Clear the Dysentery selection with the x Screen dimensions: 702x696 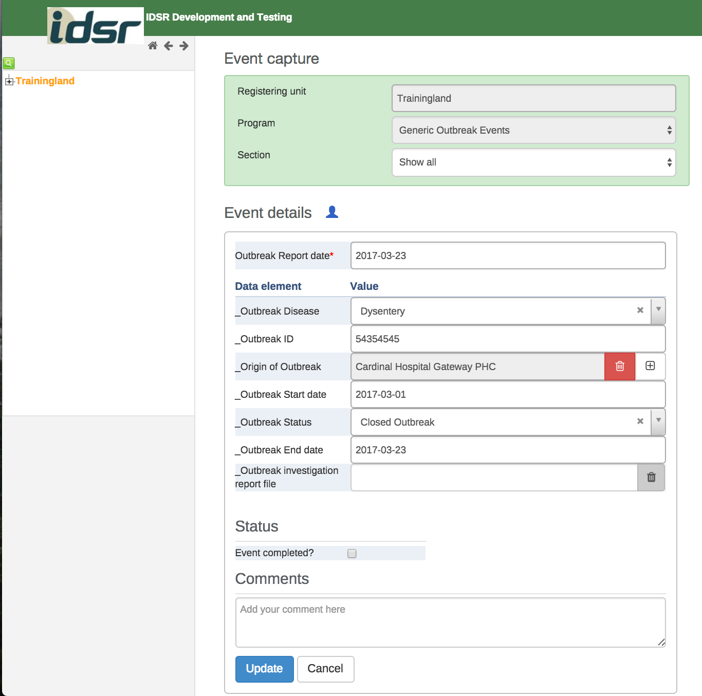tap(640, 310)
